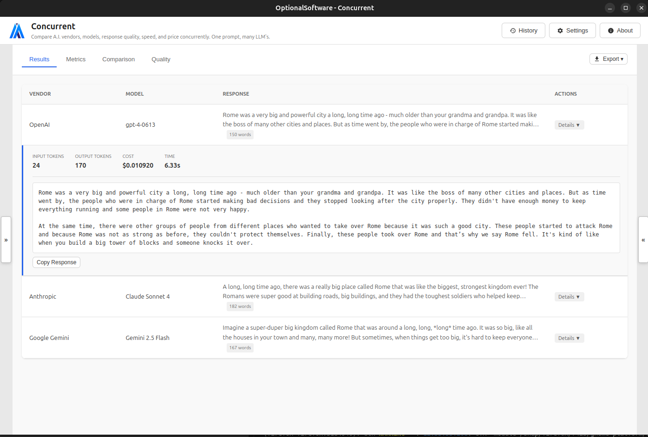The image size is (648, 437).
Task: Click the Copy Response button
Action: (56, 262)
